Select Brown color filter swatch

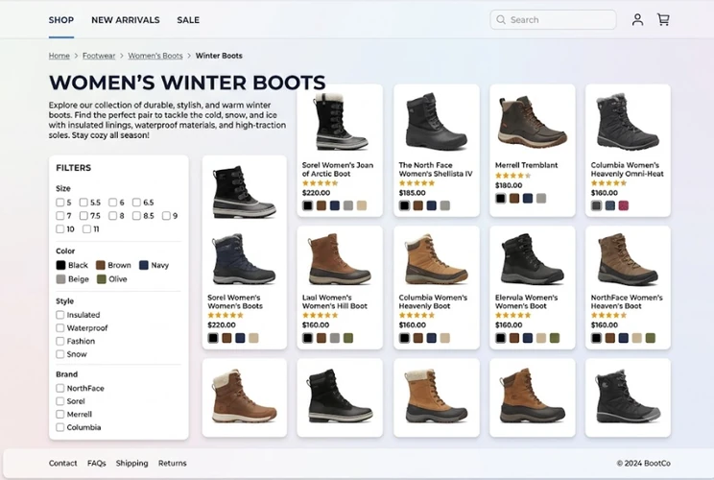[x=101, y=265]
